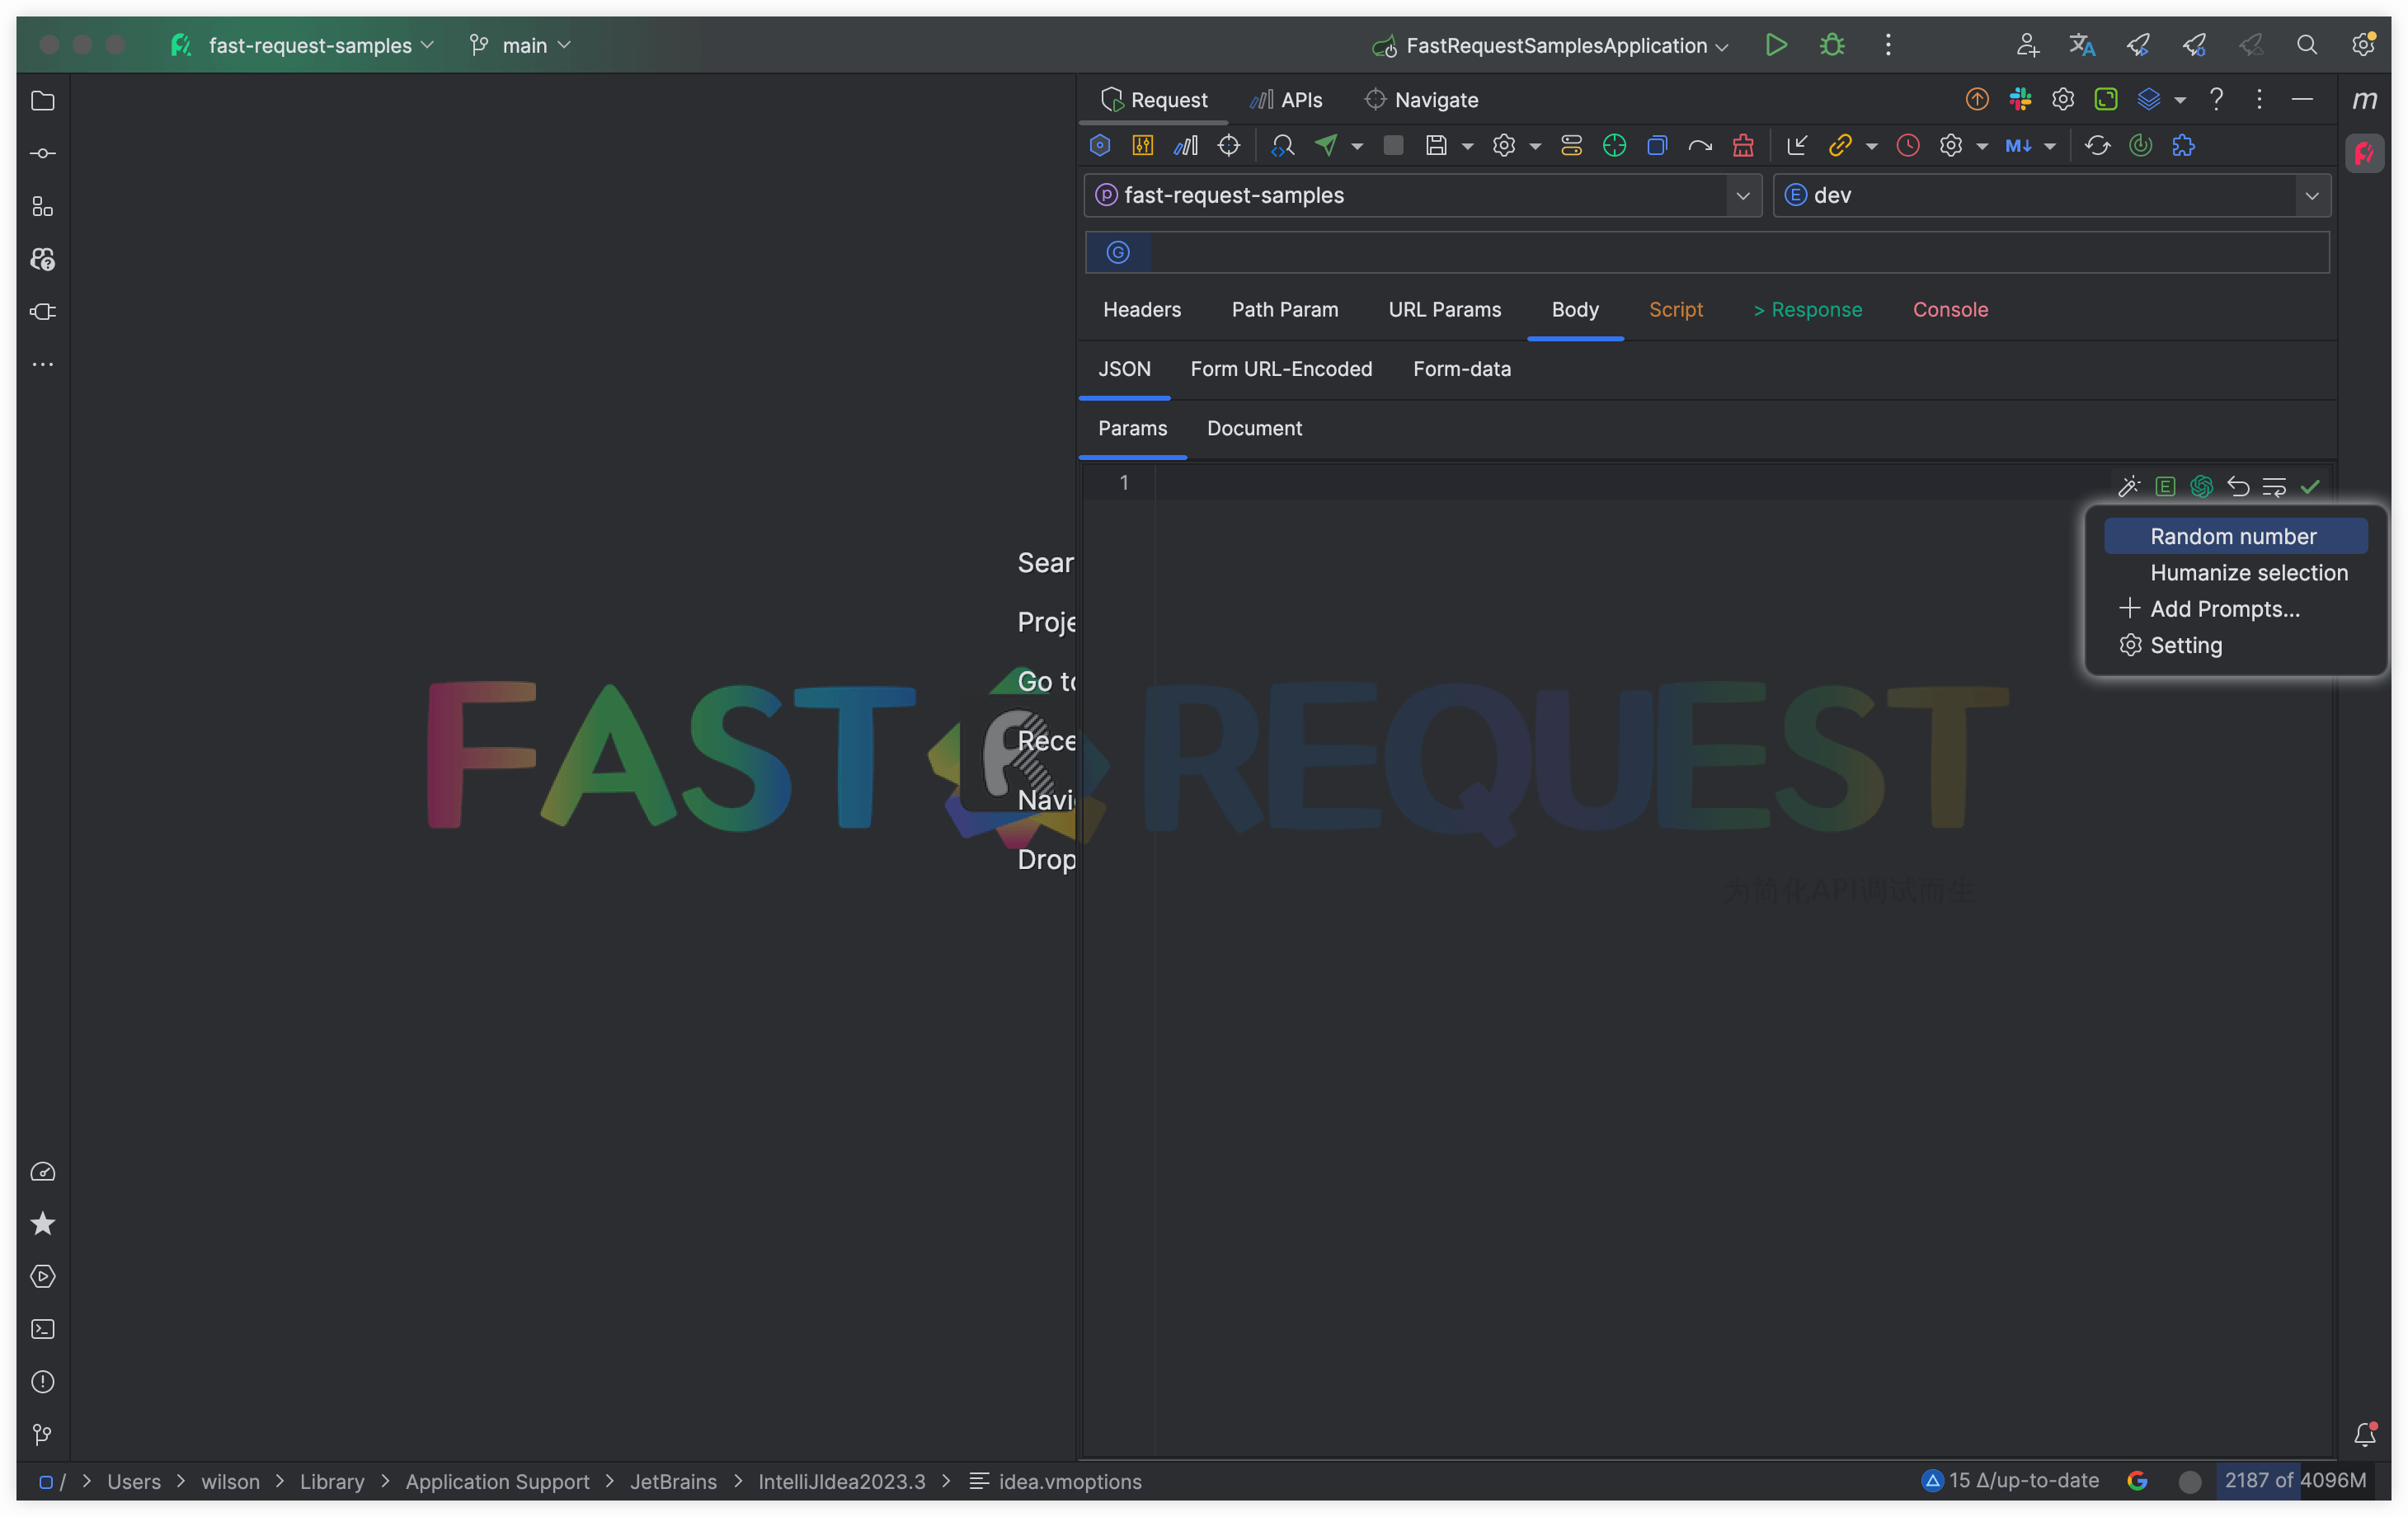Click the ChatGPT icon in editor toolbar
2408x1517 pixels.
click(x=2201, y=486)
